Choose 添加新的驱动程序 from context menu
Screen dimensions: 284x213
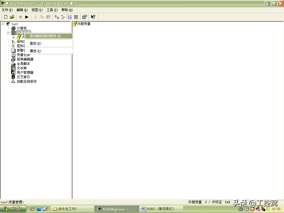pyautogui.click(x=48, y=36)
